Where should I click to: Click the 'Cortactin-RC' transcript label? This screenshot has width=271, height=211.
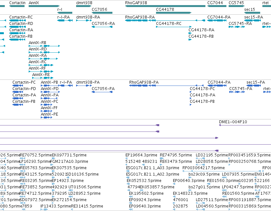(21, 17)
